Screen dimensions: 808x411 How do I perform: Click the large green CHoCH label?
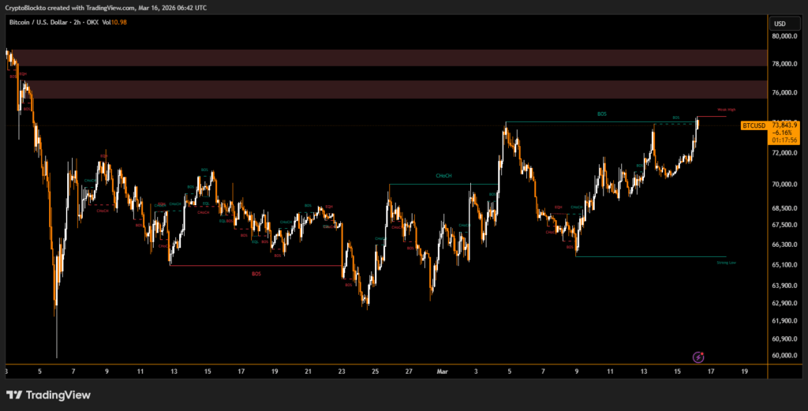tap(443, 175)
